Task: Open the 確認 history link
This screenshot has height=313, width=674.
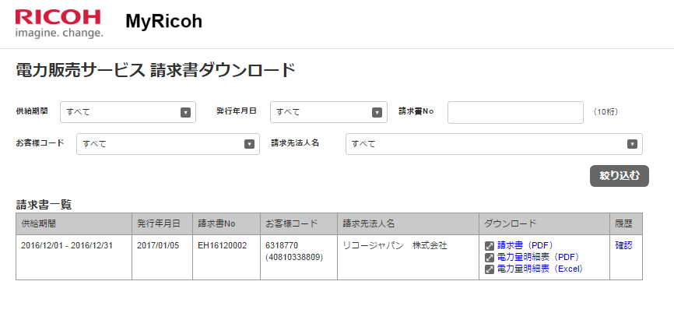Action: pyautogui.click(x=623, y=245)
